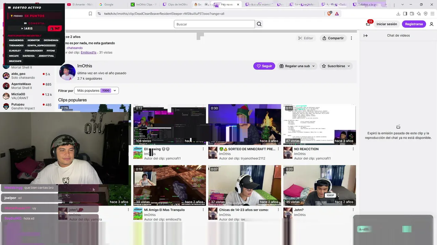Click the Editar clip button
437x245 pixels.
[x=306, y=38]
